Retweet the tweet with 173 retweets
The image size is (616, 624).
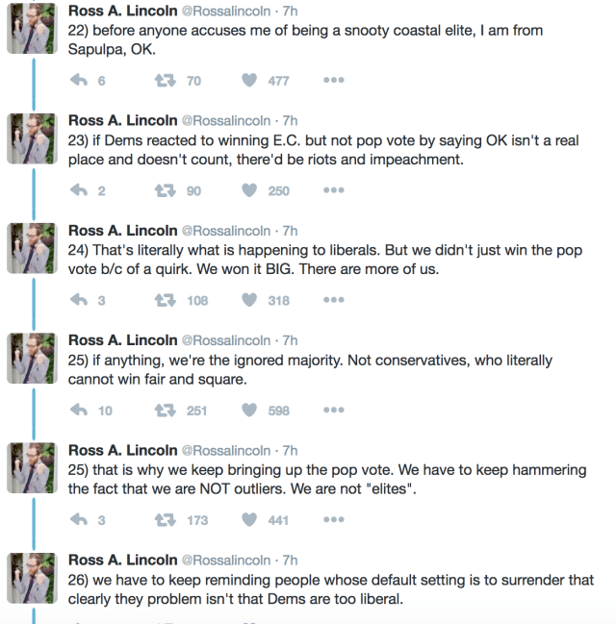(165, 520)
